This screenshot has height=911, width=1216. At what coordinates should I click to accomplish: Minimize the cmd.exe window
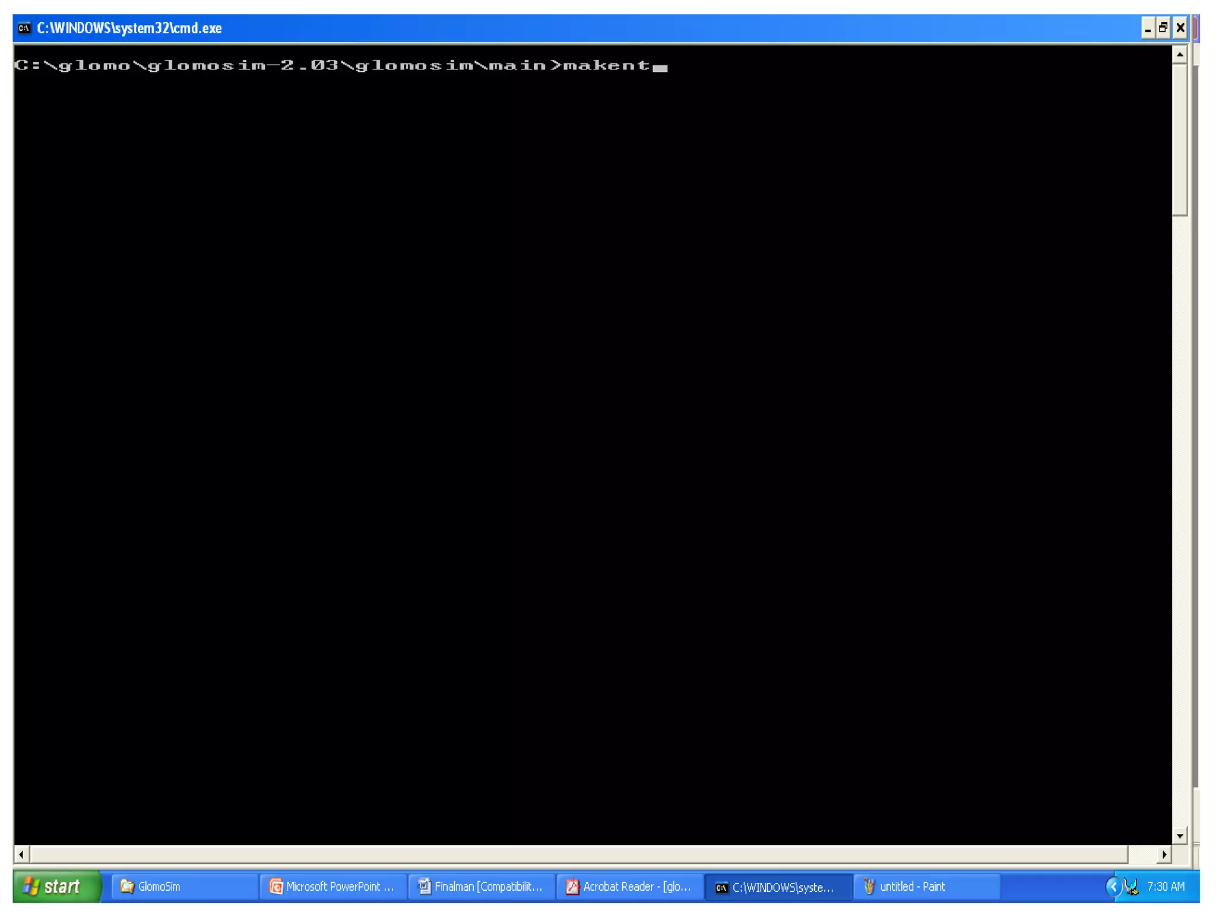click(1147, 28)
